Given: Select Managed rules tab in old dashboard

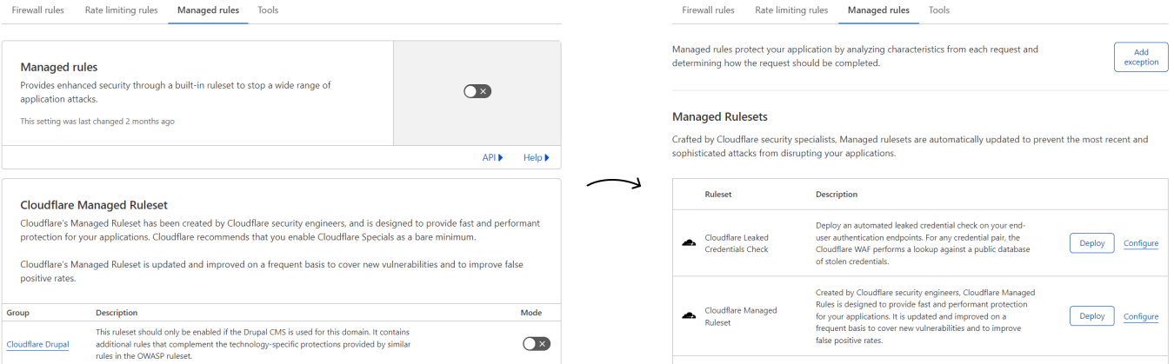Looking at the screenshot, I should [x=208, y=10].
